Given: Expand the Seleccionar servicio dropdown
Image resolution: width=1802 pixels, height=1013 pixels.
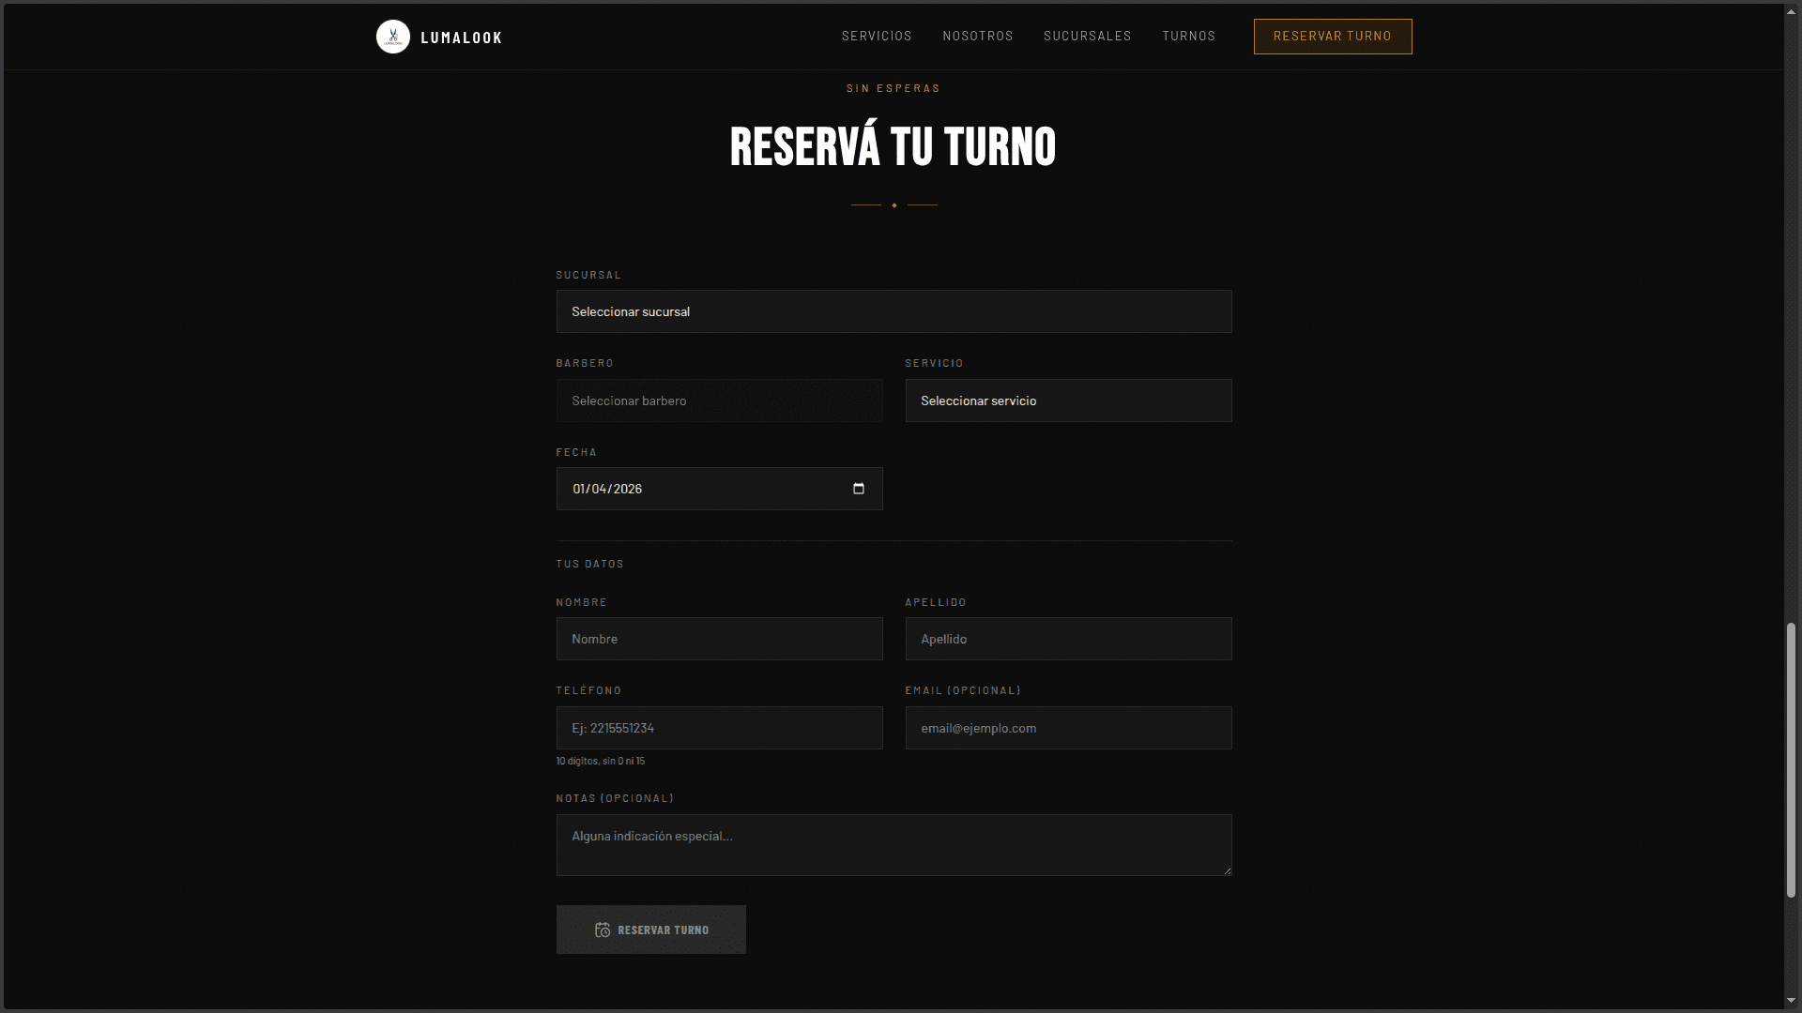Looking at the screenshot, I should click(1068, 401).
